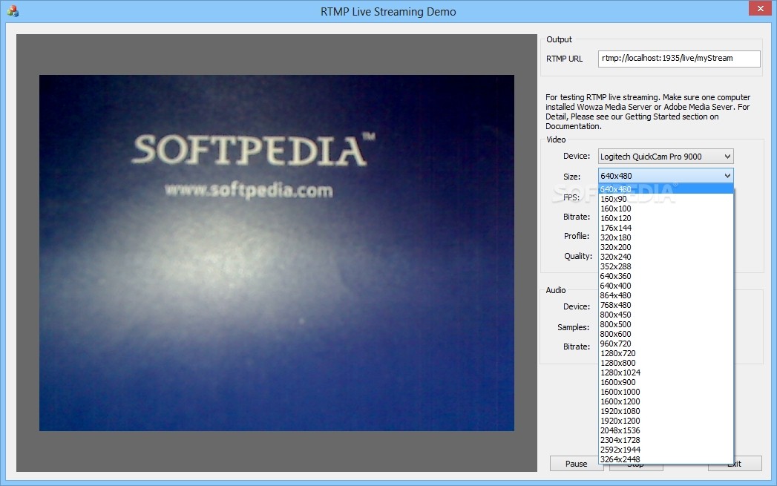Select the 320x240 resolution
Screen dimensions: 777x486
pos(666,257)
